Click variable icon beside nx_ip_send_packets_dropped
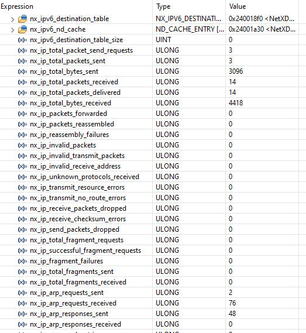 tap(22, 229)
